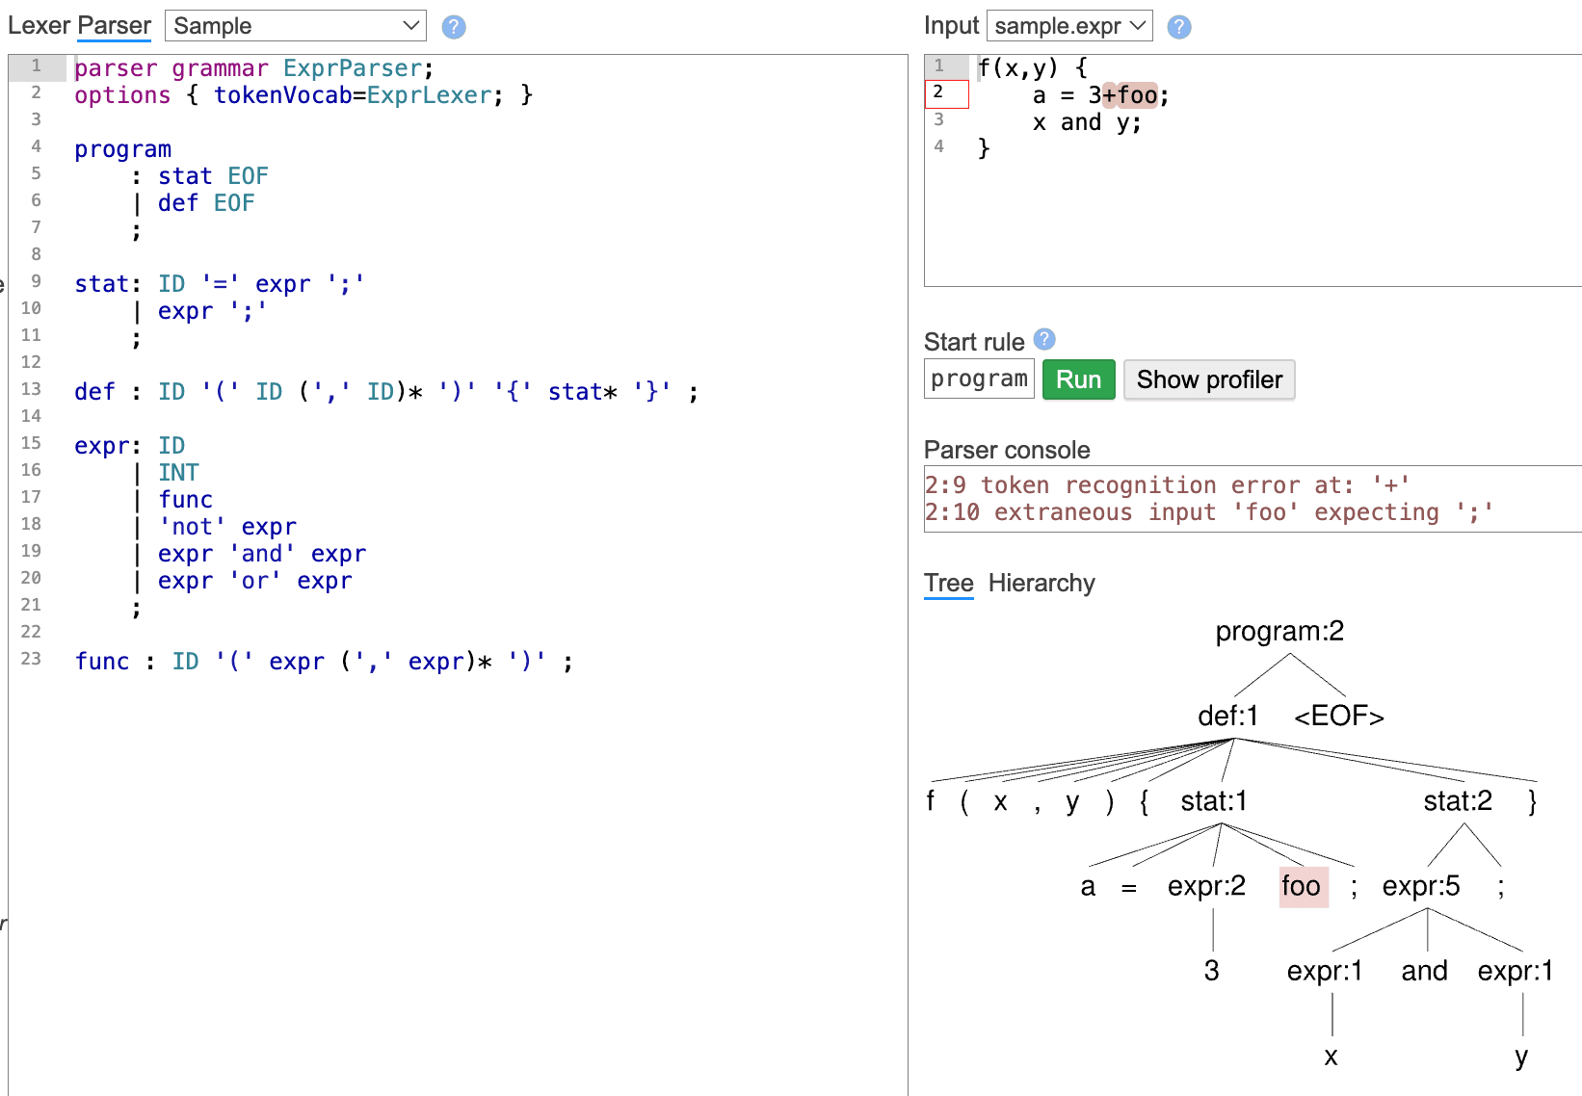Click the 'and' tree node

(x=1424, y=971)
